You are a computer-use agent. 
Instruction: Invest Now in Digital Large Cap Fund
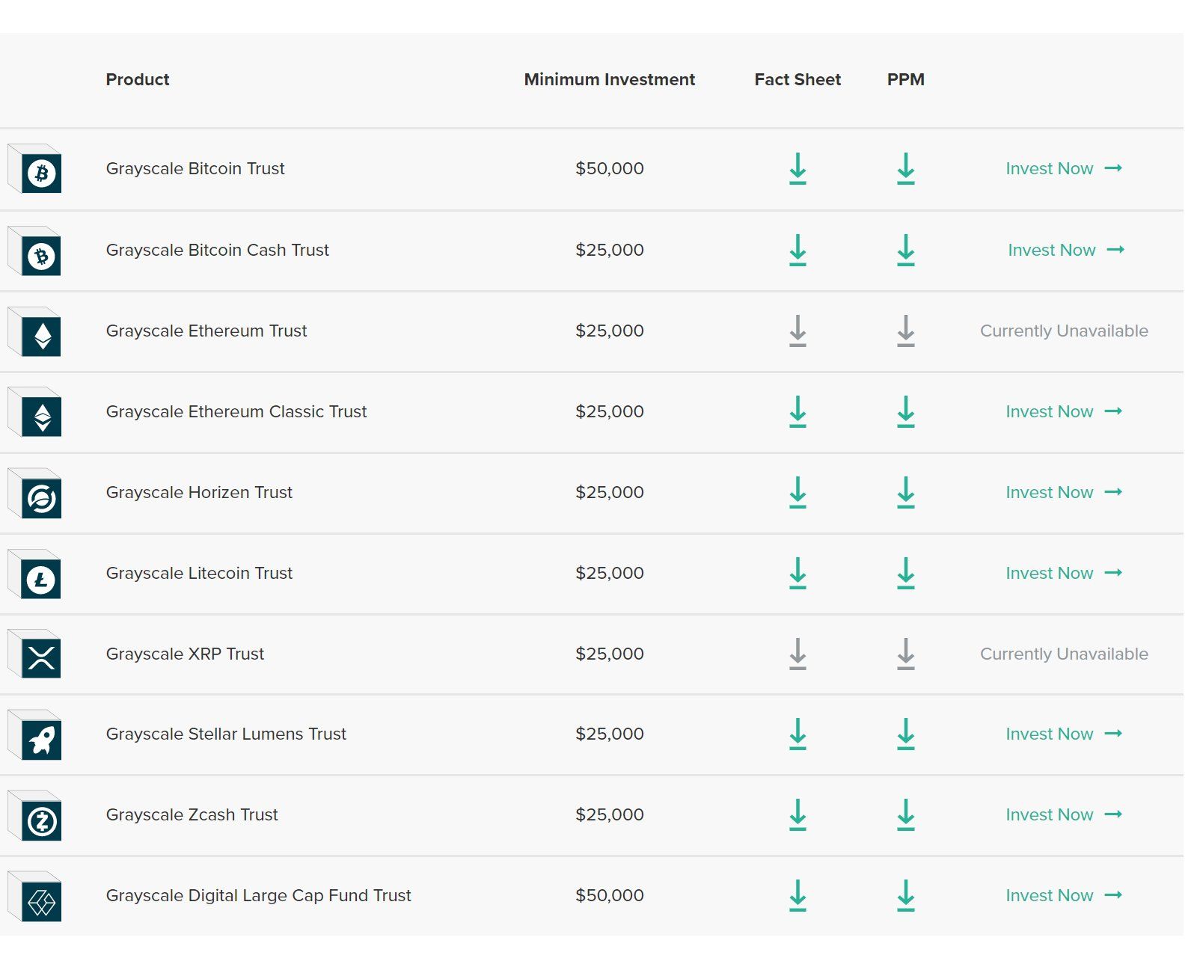(1064, 895)
